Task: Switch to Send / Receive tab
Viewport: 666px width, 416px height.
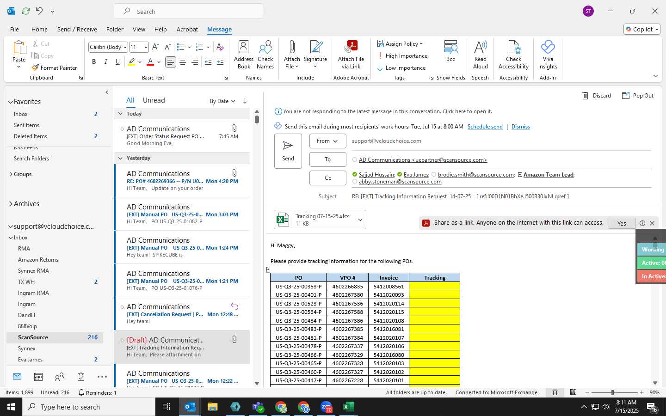Action: coord(77,29)
